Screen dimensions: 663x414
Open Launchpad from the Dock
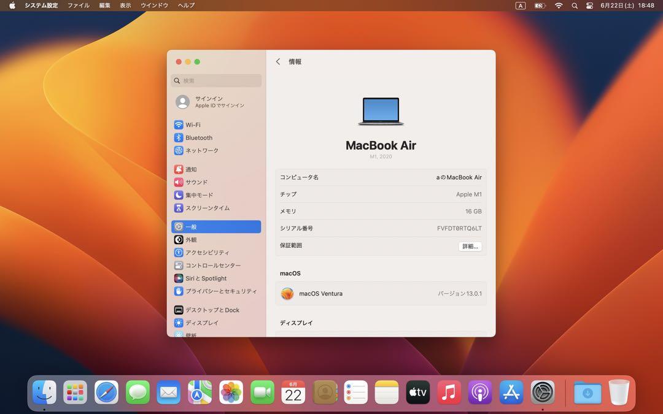coord(76,393)
